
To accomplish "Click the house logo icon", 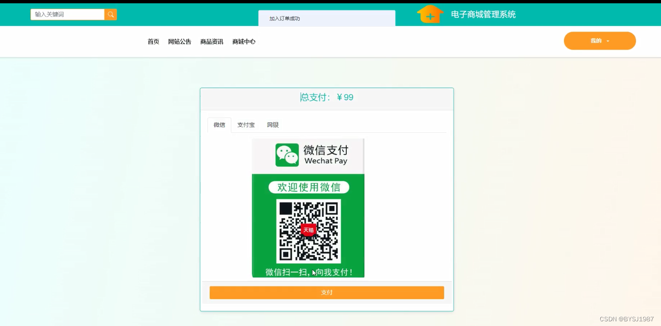I will click(x=430, y=14).
